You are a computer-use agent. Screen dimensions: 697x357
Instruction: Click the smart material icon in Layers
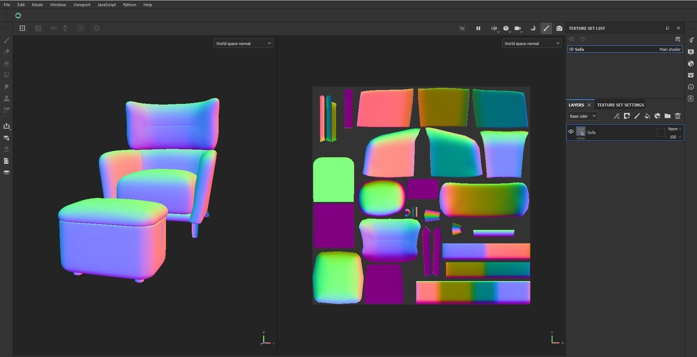point(657,116)
